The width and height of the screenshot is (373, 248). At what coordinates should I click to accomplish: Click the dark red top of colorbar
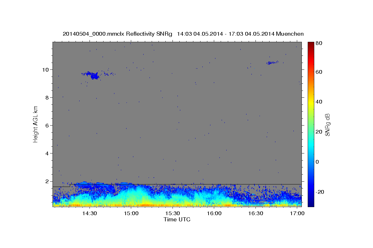coord(311,44)
